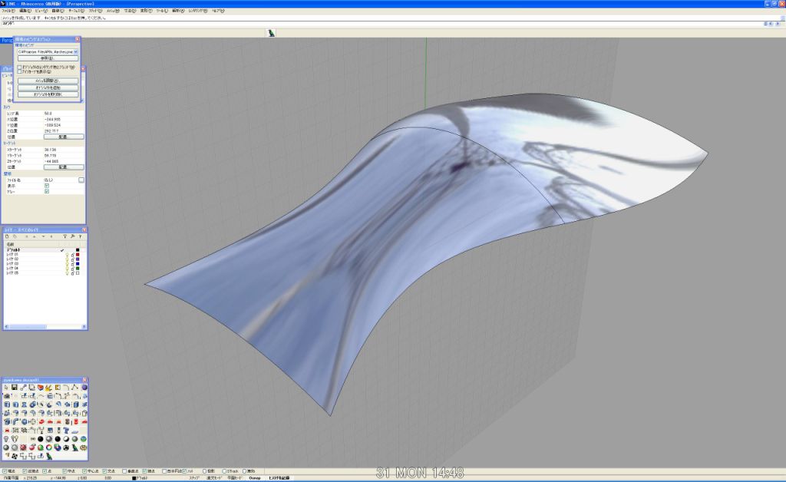Click the green bird icon below command line
This screenshot has width=786, height=482.
click(271, 32)
